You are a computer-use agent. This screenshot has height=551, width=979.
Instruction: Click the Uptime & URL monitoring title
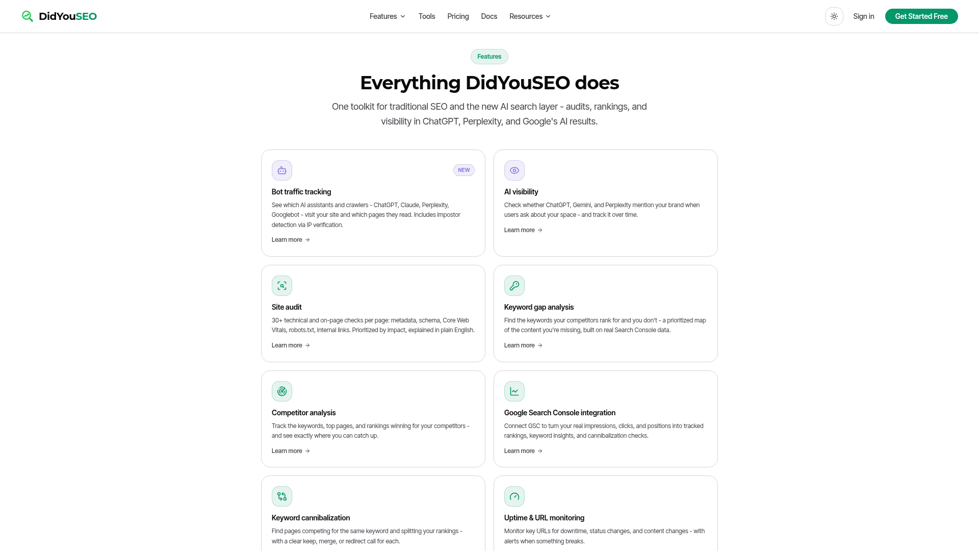click(x=545, y=518)
